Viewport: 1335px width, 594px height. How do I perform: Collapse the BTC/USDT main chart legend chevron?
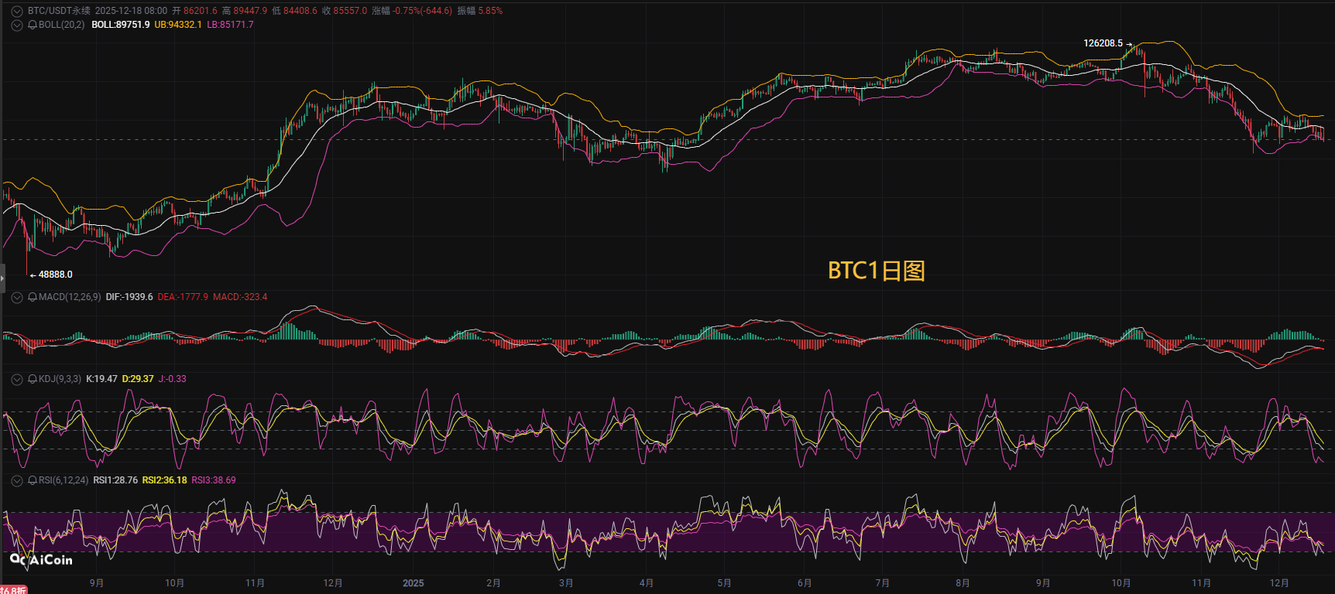click(17, 12)
